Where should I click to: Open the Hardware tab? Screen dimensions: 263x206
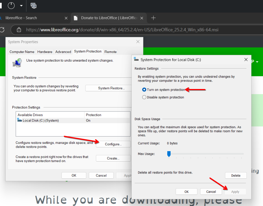coord(45,52)
